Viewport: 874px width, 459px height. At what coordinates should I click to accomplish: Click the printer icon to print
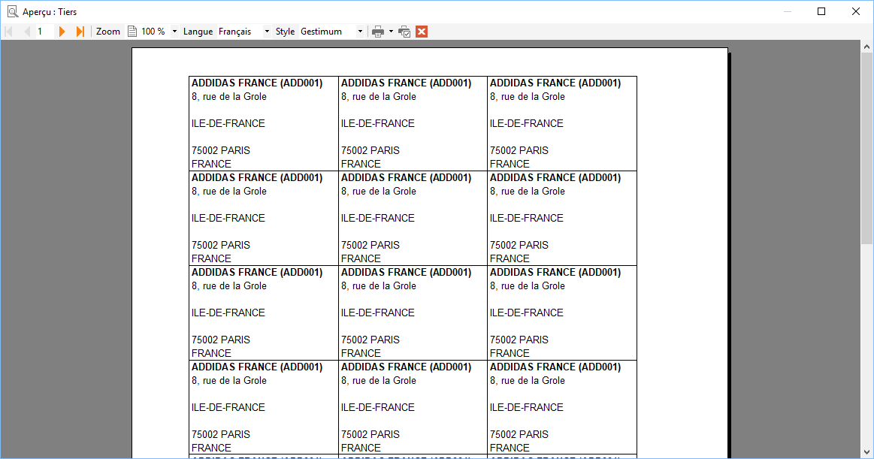coord(378,32)
